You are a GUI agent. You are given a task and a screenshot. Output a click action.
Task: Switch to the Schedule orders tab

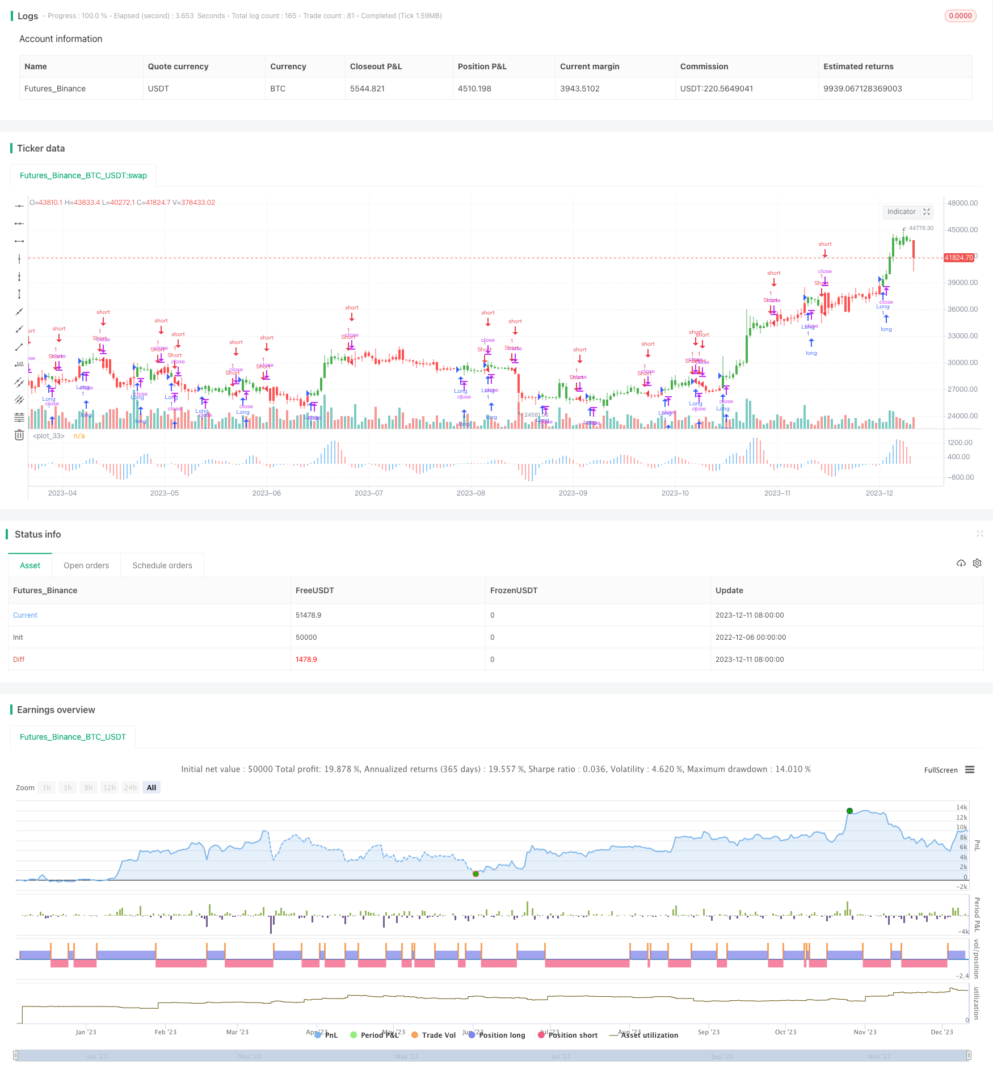[162, 565]
